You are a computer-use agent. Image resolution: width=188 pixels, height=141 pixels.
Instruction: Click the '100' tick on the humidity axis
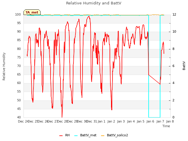(18, 14)
